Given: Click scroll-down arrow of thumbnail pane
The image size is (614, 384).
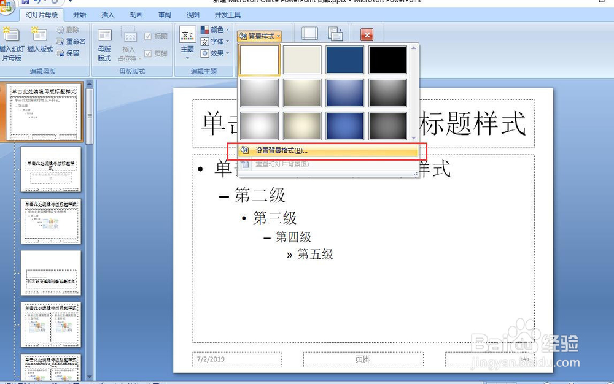Looking at the screenshot, I should pos(89,377).
